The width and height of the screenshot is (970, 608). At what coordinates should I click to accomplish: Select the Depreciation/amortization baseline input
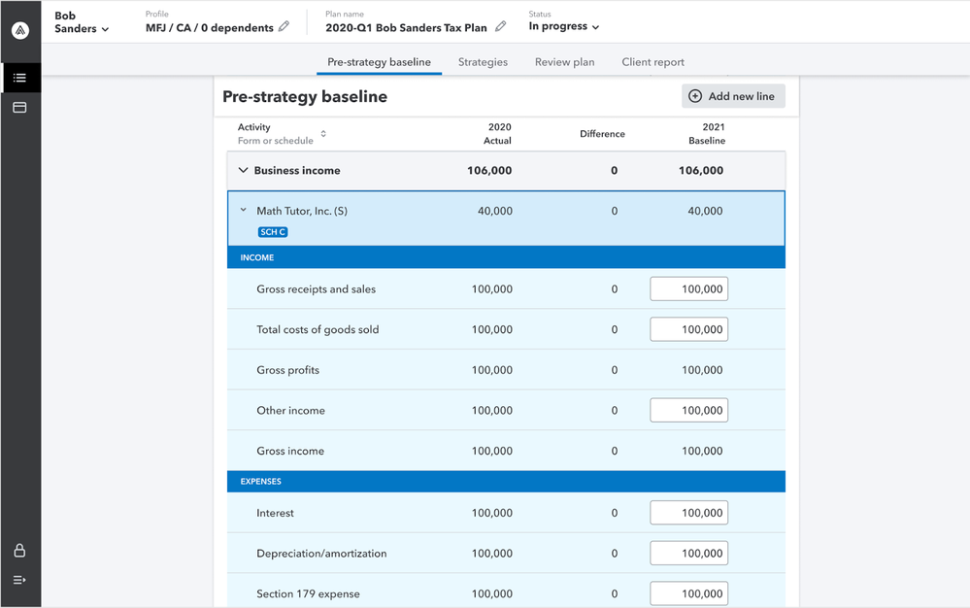coord(688,554)
